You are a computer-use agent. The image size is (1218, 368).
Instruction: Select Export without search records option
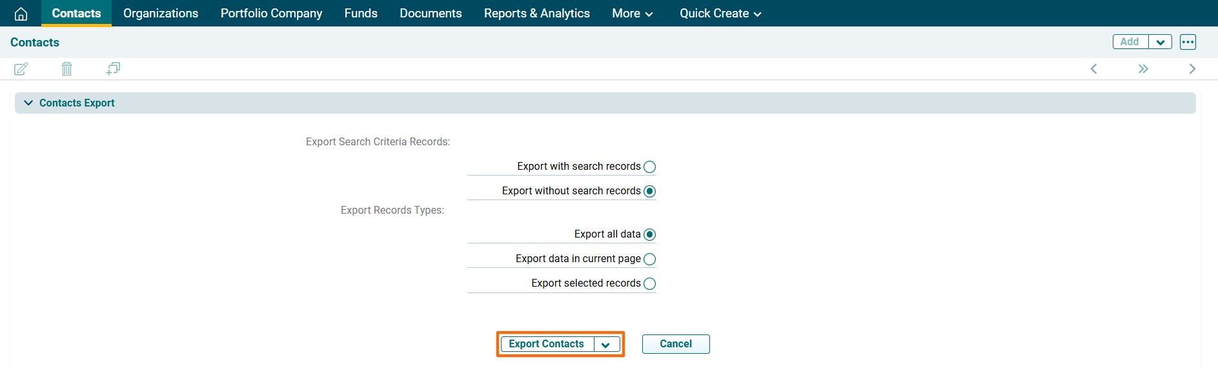pos(649,192)
